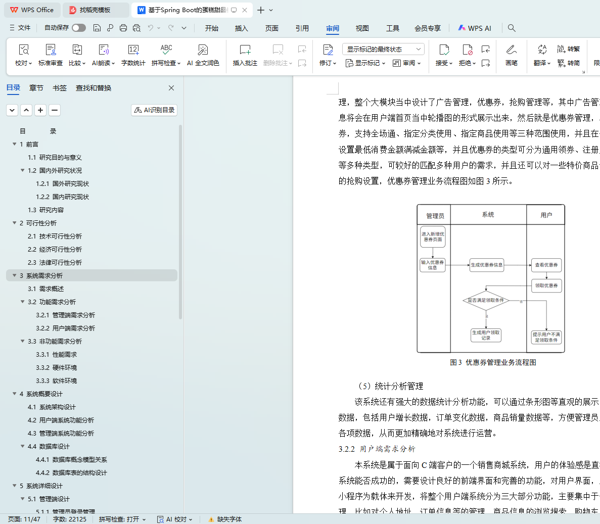Image resolution: width=600 pixels, height=524 pixels.
Task: Switch to the 书签 (Bookmarks) panel tab
Action: point(60,88)
